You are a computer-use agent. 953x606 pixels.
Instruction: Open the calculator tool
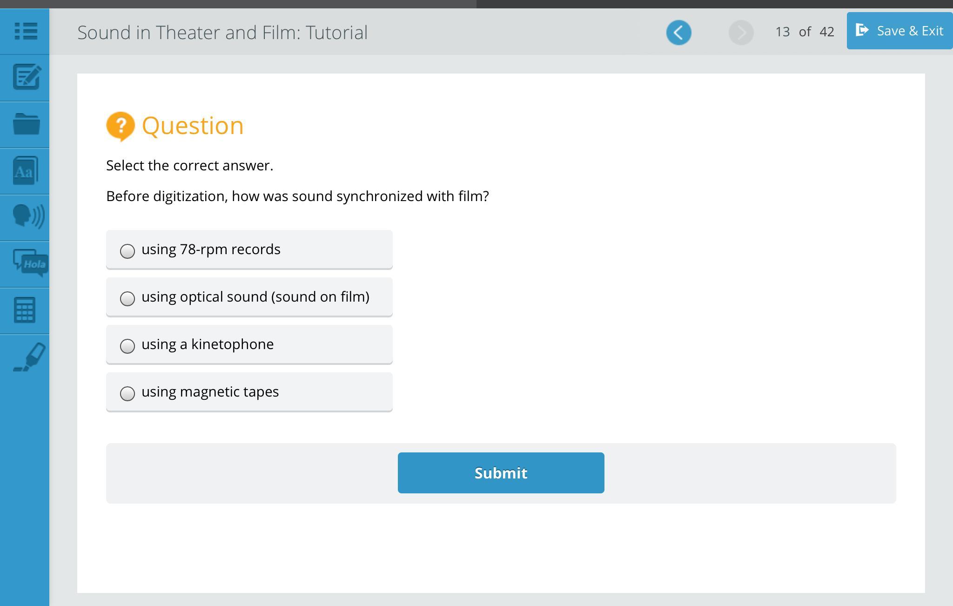(x=25, y=310)
